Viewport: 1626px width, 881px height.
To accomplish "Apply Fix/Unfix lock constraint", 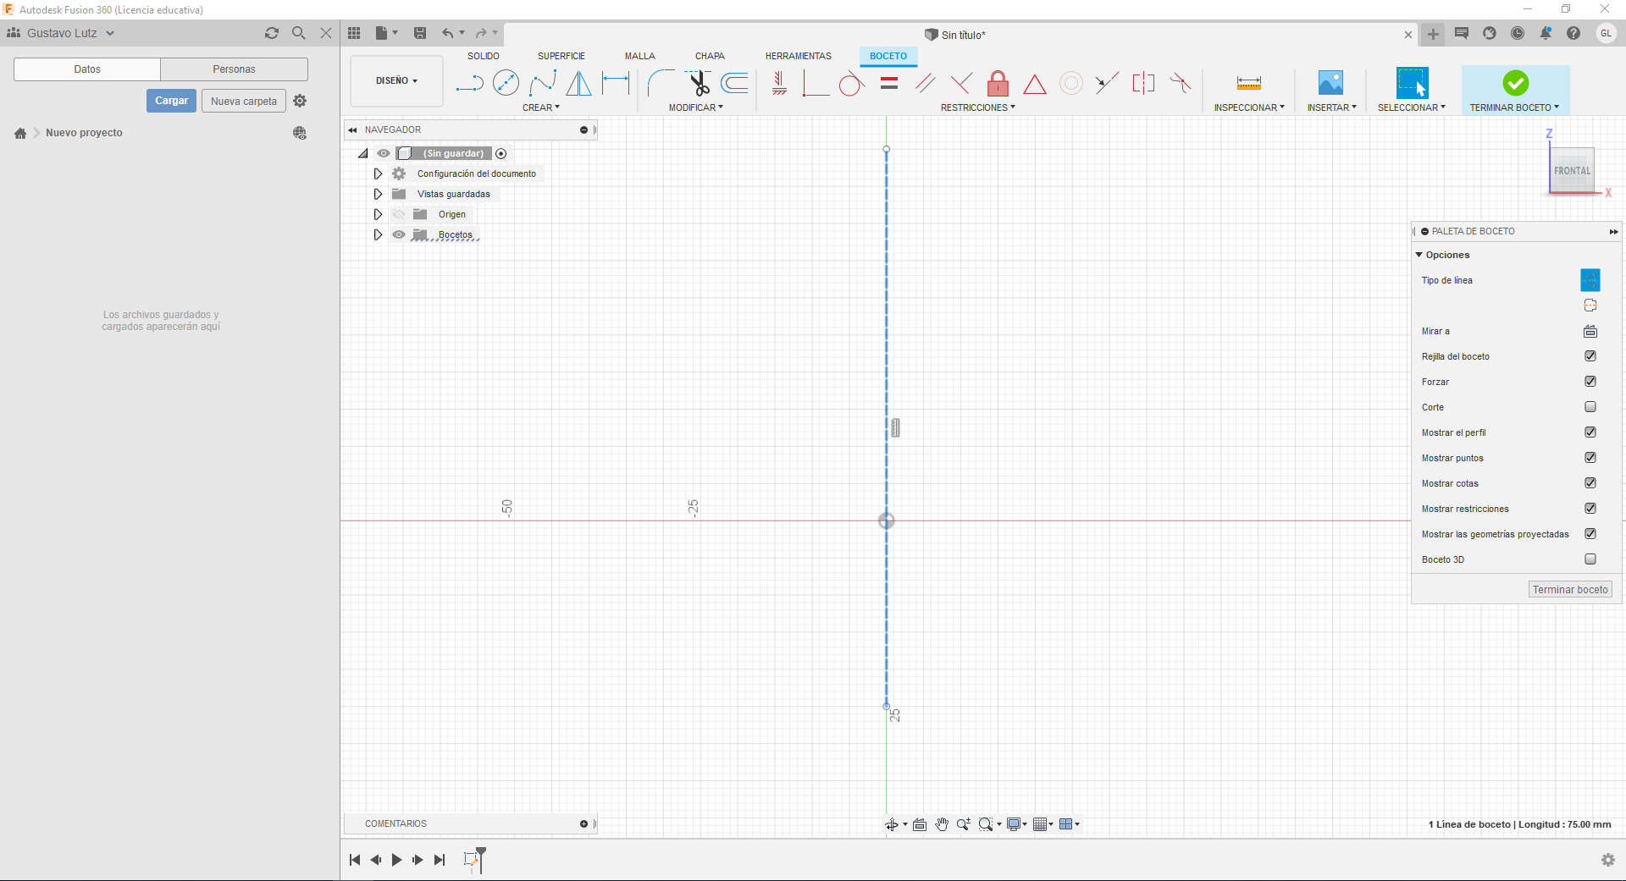I will pyautogui.click(x=998, y=83).
